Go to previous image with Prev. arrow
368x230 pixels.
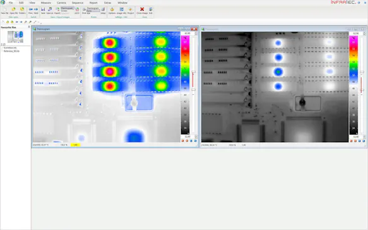point(30,11)
